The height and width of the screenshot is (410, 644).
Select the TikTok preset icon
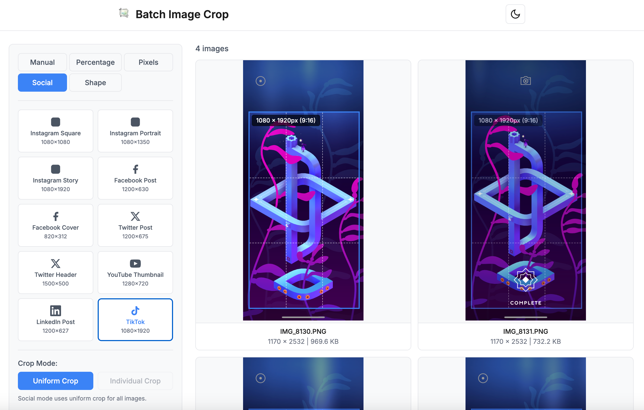point(135,311)
